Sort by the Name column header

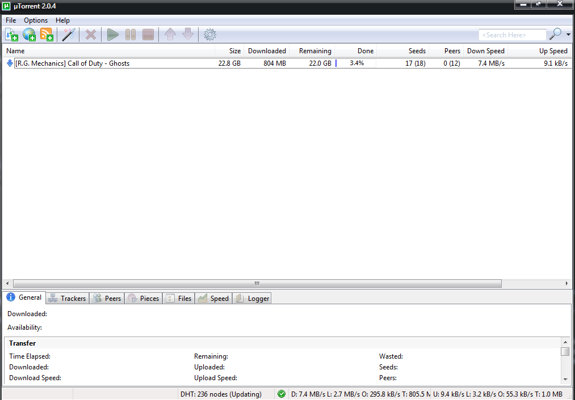(108, 51)
